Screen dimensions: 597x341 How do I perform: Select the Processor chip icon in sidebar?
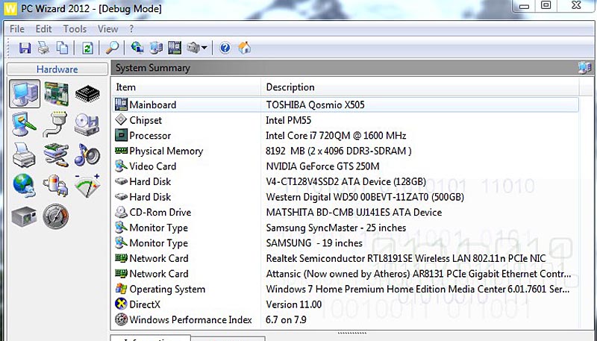[x=87, y=94]
